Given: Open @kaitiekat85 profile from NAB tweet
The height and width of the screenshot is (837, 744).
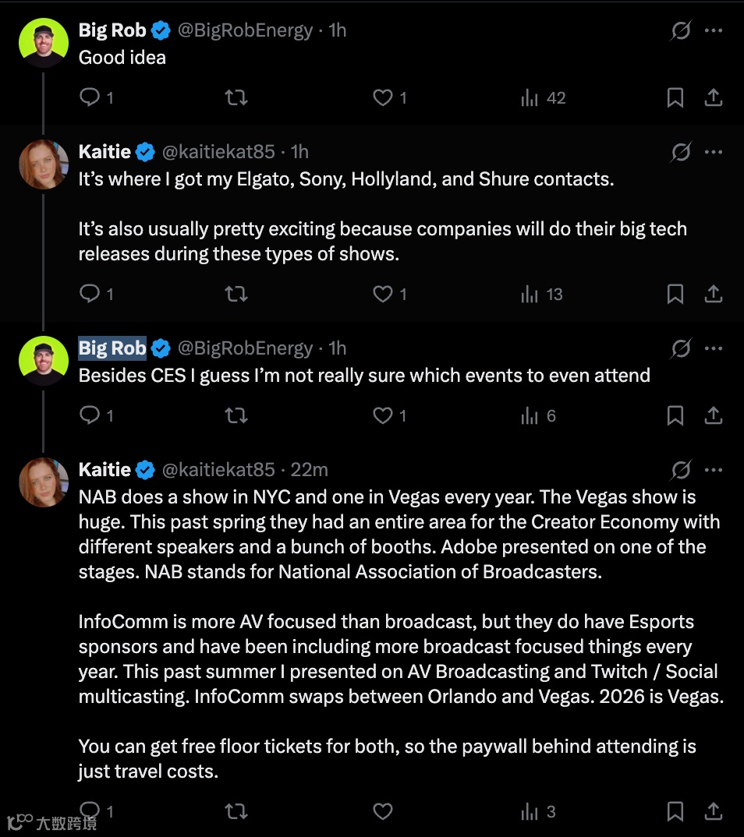Looking at the screenshot, I should coord(218,470).
